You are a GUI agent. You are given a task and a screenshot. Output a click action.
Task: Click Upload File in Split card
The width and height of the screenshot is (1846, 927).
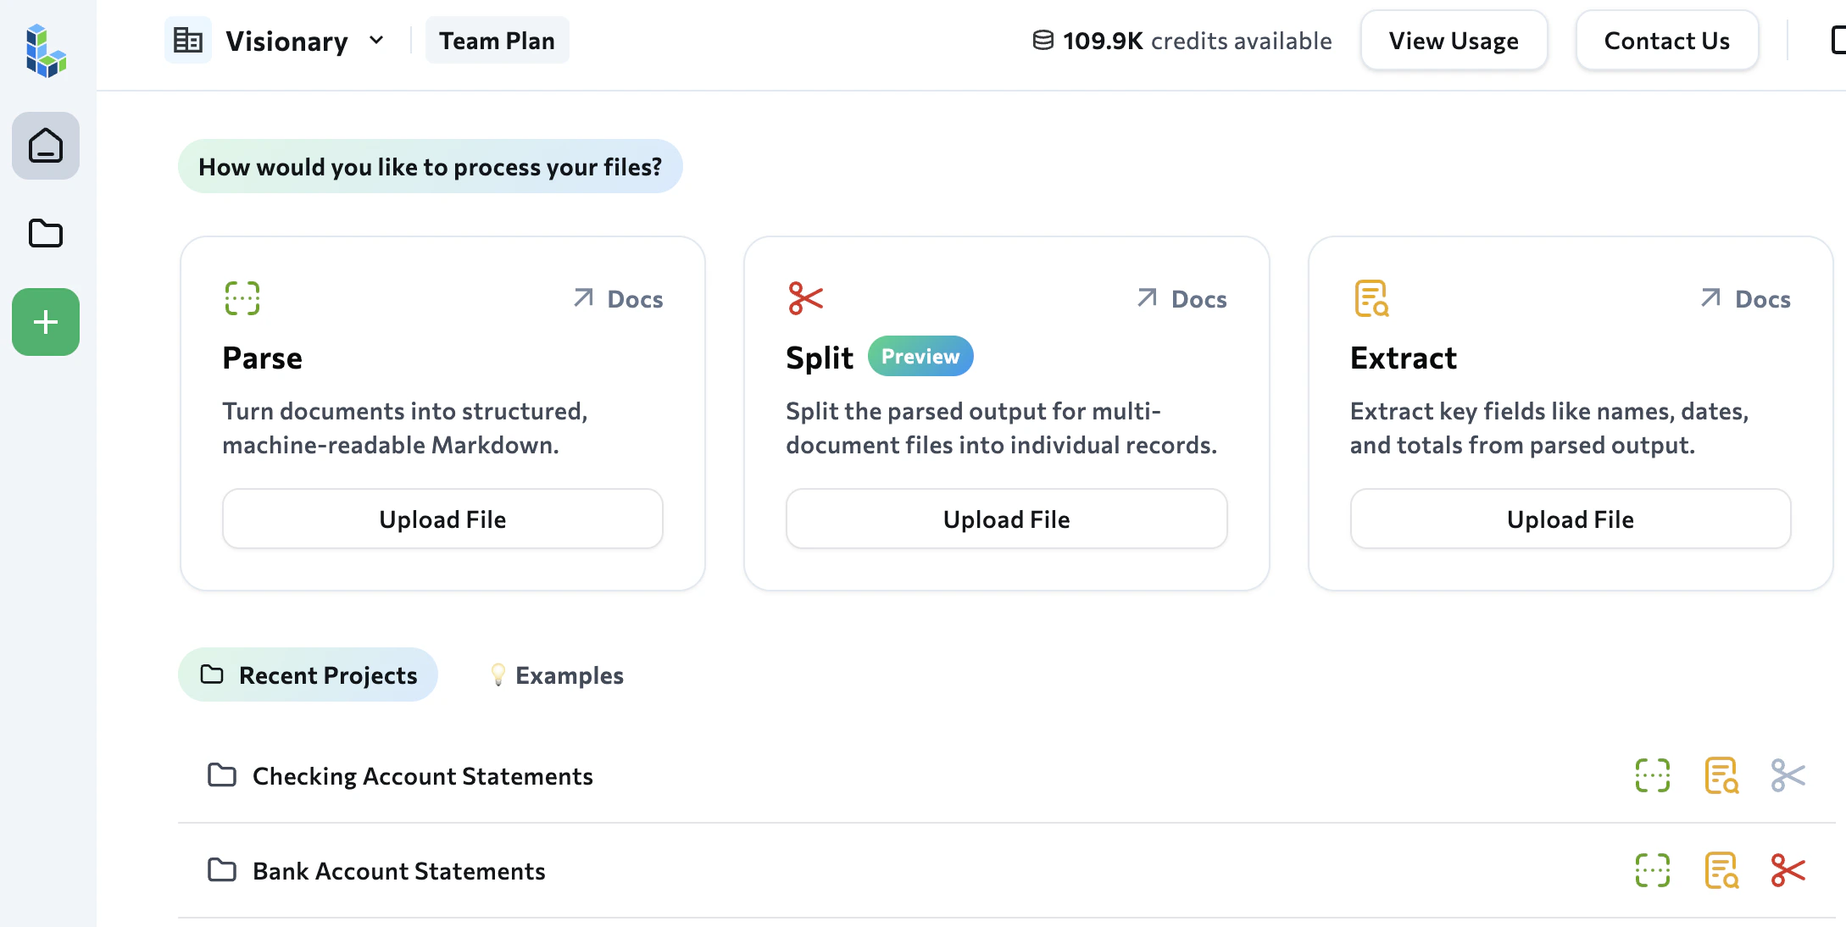(1006, 519)
